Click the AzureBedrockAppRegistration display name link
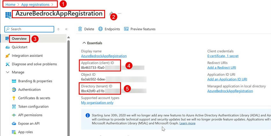Image resolution: width=271 pixels, height=136 pixels. click(x=104, y=56)
